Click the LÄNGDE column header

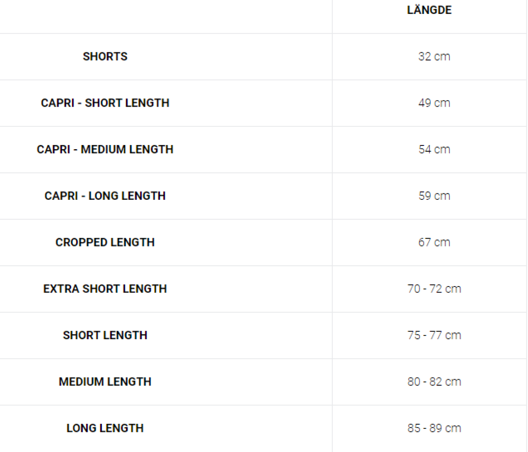(429, 10)
